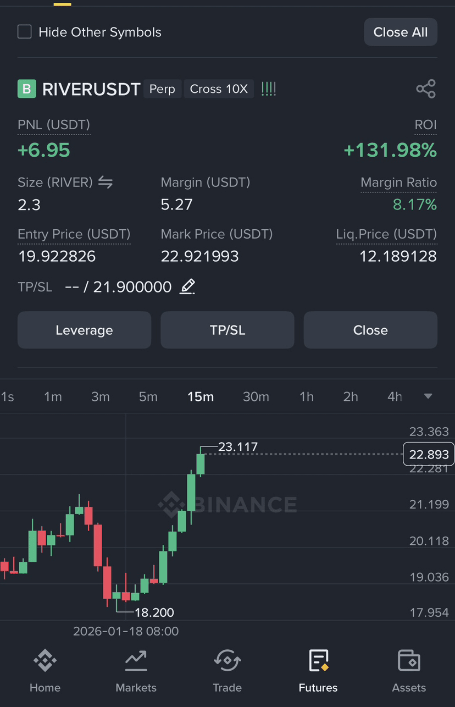Enable Hide Other Symbols checkbox
The image size is (455, 707).
pyautogui.click(x=25, y=31)
